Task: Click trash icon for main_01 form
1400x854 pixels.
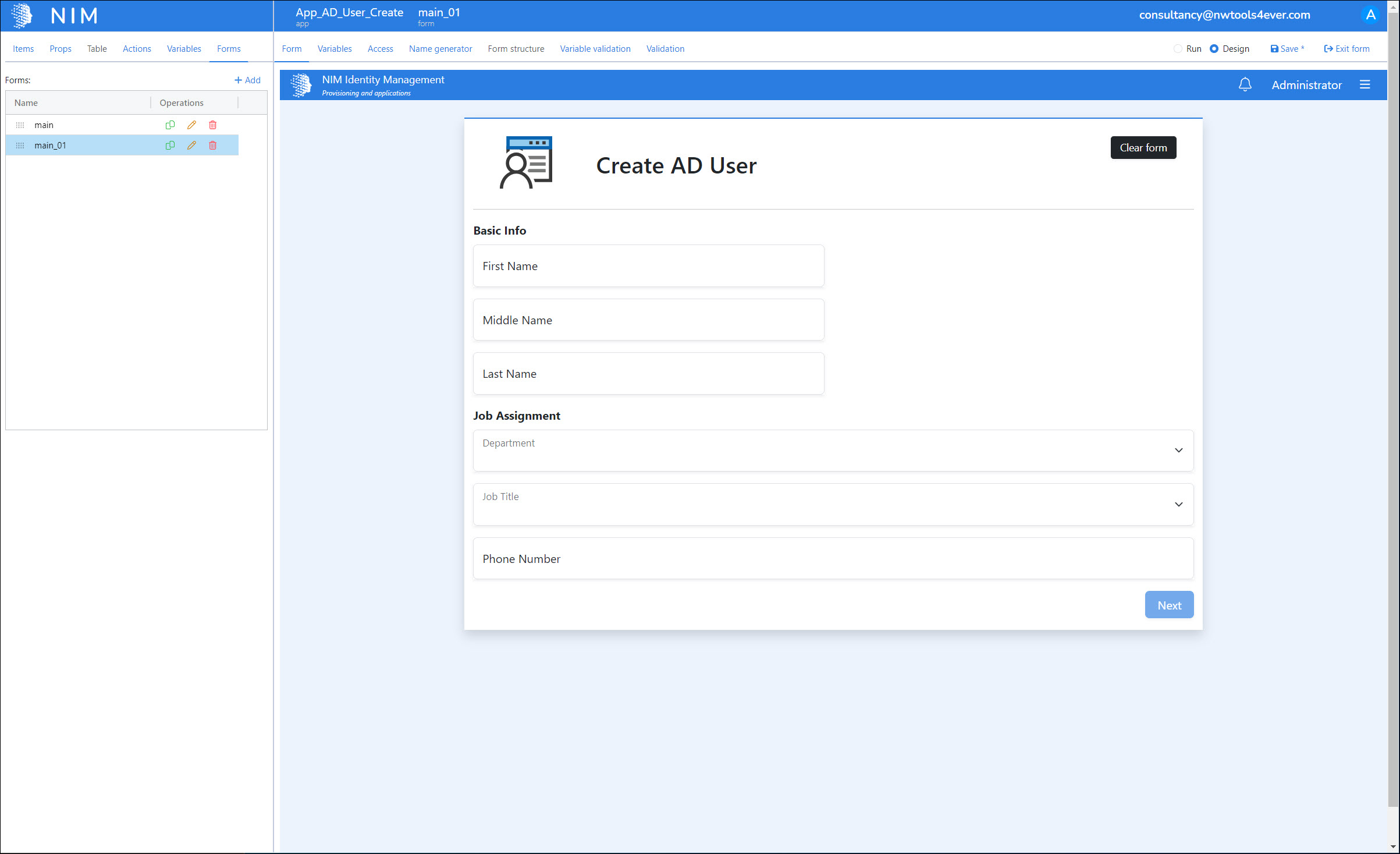Action: (x=212, y=145)
